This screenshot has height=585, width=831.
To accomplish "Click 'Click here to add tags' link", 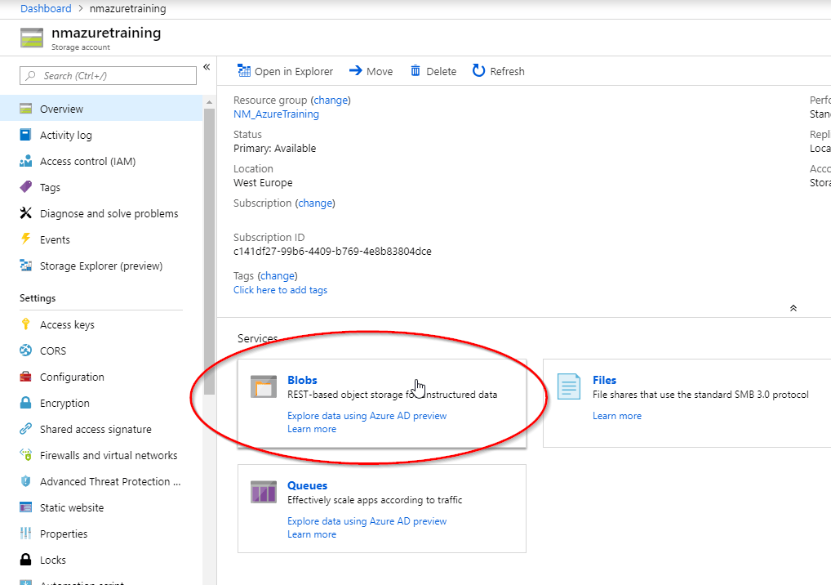I will (280, 290).
